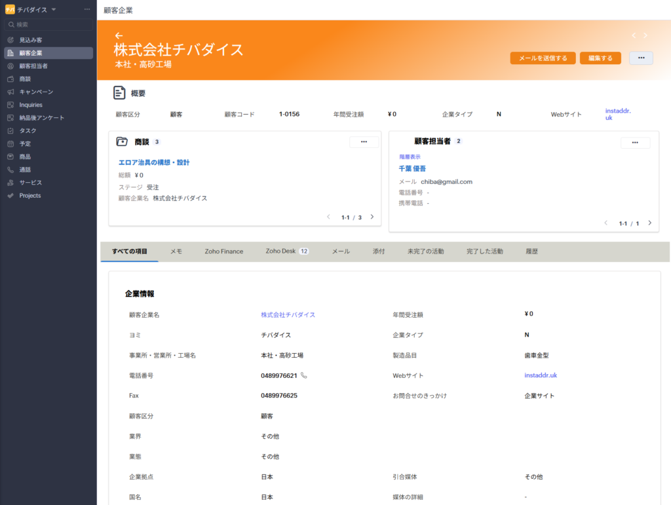Go to next 商談 card page

pos(372,217)
